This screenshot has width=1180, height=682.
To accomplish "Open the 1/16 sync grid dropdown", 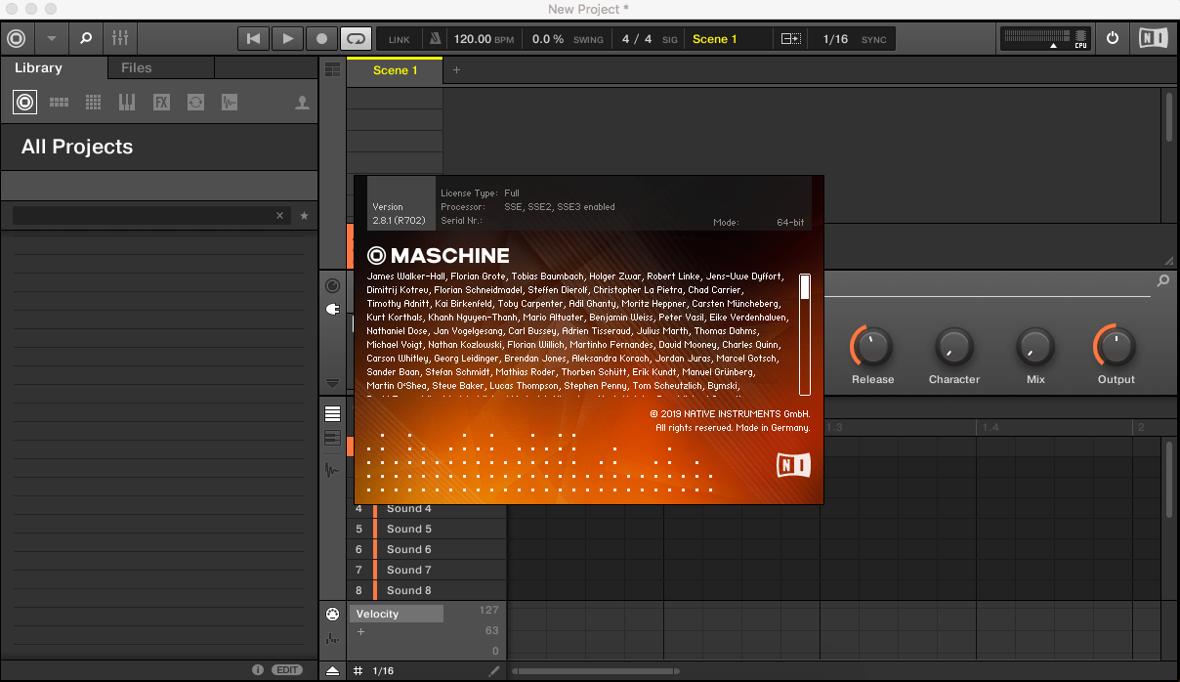I will pyautogui.click(x=836, y=39).
